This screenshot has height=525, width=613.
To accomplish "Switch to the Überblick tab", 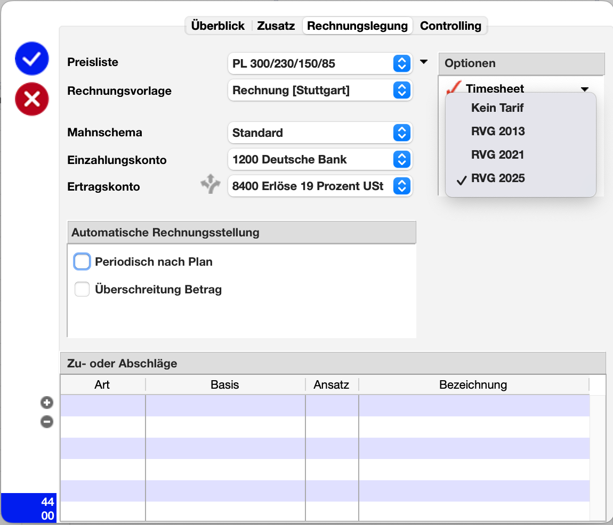I will coord(218,26).
